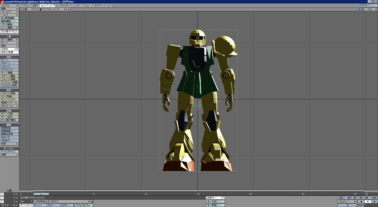
Task: Click キー作成 (Create Key) button
Action: [215, 201]
